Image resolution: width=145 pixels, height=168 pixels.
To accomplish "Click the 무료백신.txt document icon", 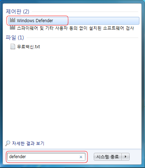I will [13, 46].
